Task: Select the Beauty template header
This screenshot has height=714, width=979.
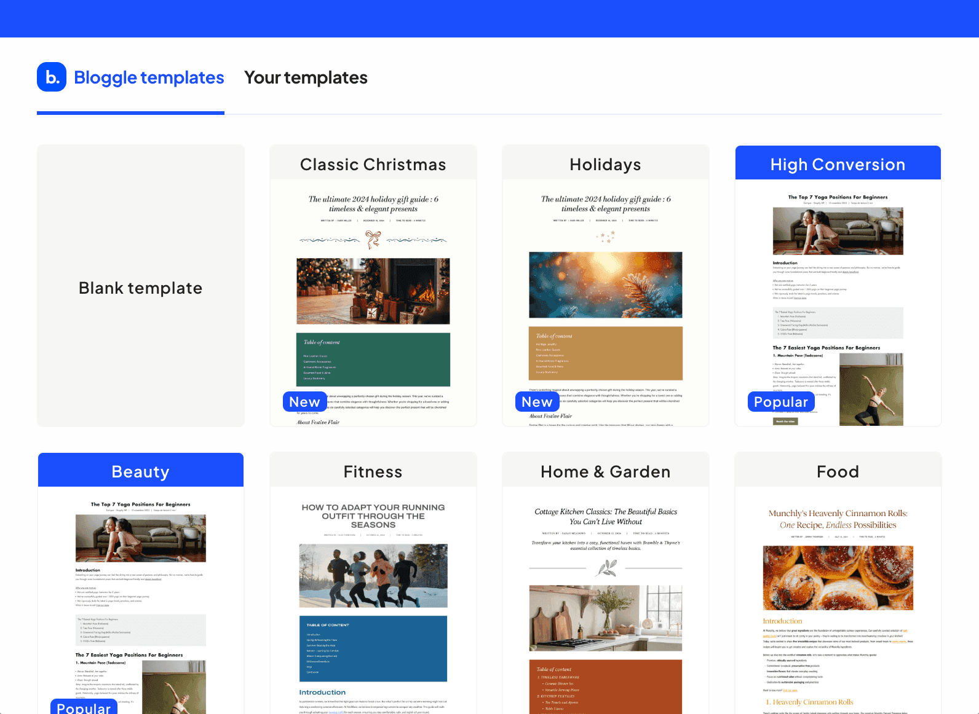Action: [141, 470]
